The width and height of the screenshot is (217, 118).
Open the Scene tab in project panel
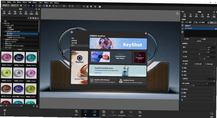tap(185, 15)
